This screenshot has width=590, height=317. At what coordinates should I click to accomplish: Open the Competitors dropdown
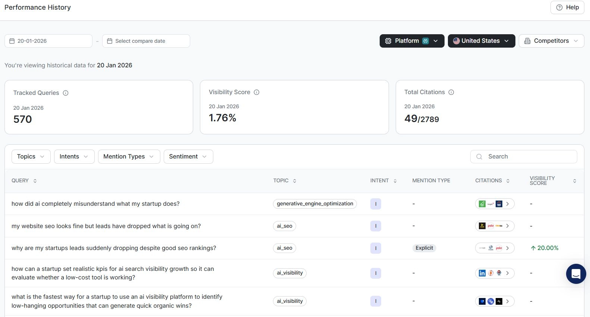(551, 41)
